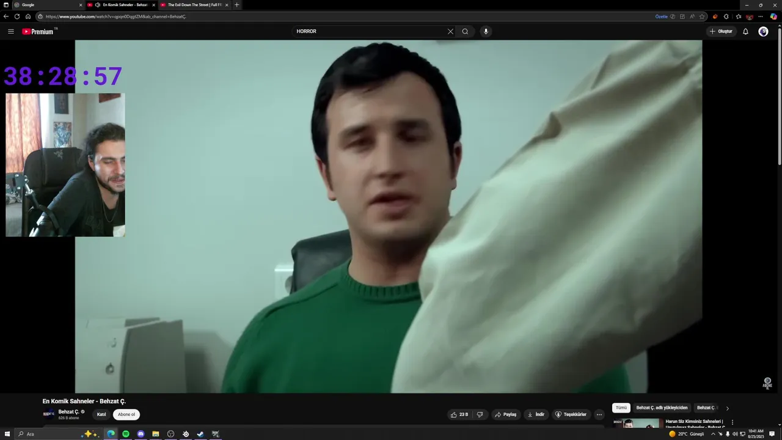Open Microsoft Edge from the taskbar

coord(111,434)
